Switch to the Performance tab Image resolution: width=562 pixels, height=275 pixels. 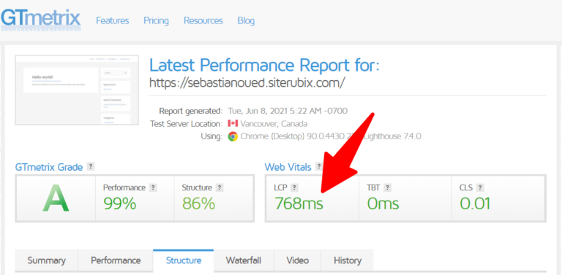click(116, 260)
